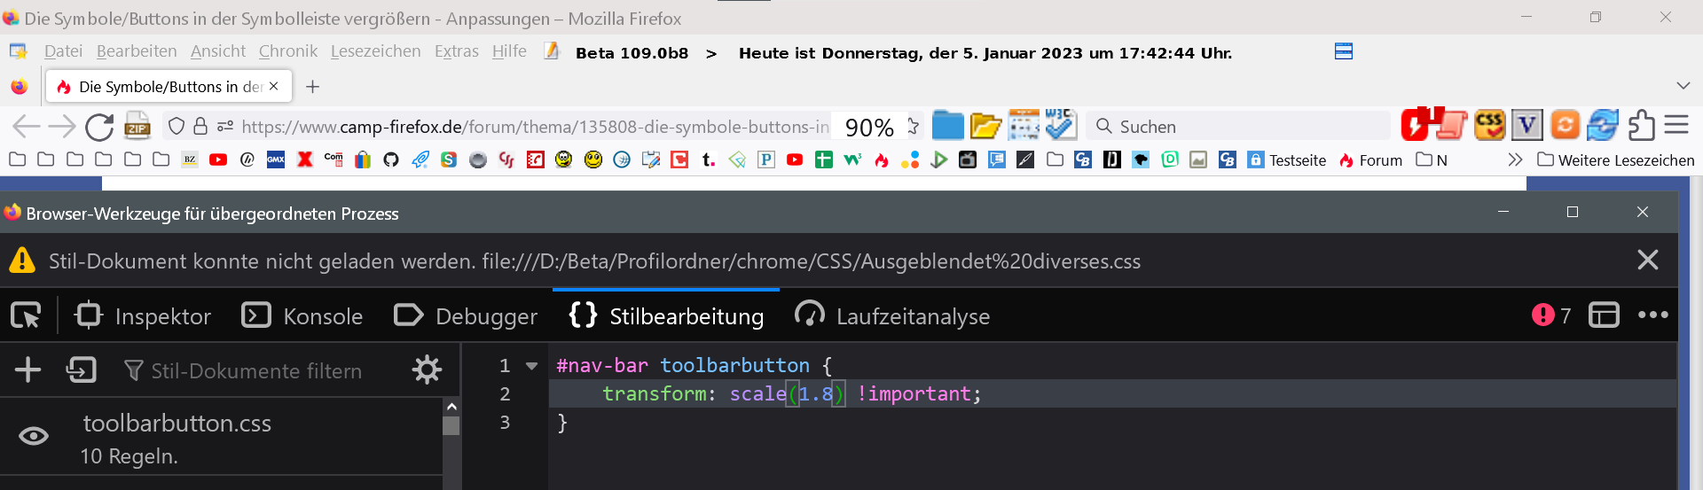Dismiss the Stil-Dokument warning notification
This screenshot has width=1703, height=490.
pos(1647,260)
